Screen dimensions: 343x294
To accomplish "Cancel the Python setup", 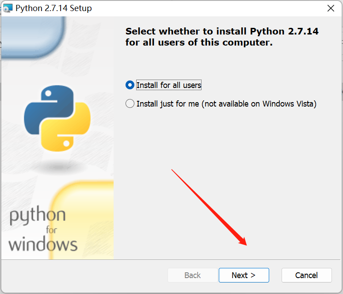I will [306, 275].
